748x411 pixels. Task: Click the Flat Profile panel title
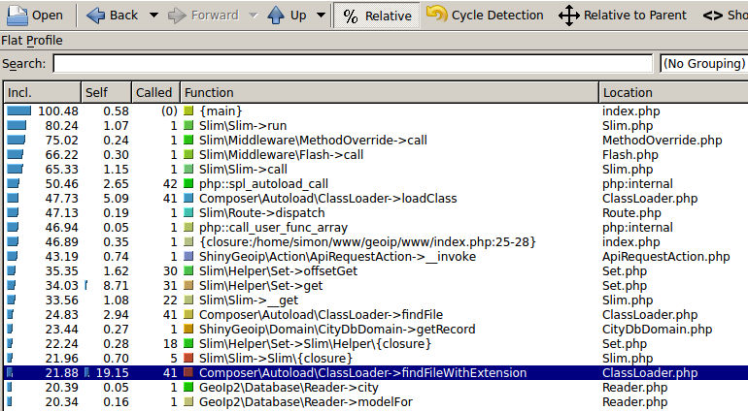tap(31, 41)
